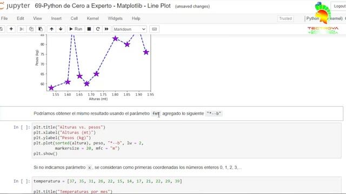The image size is (346, 194).
Task: Open the View menu
Action: [x=37, y=18]
